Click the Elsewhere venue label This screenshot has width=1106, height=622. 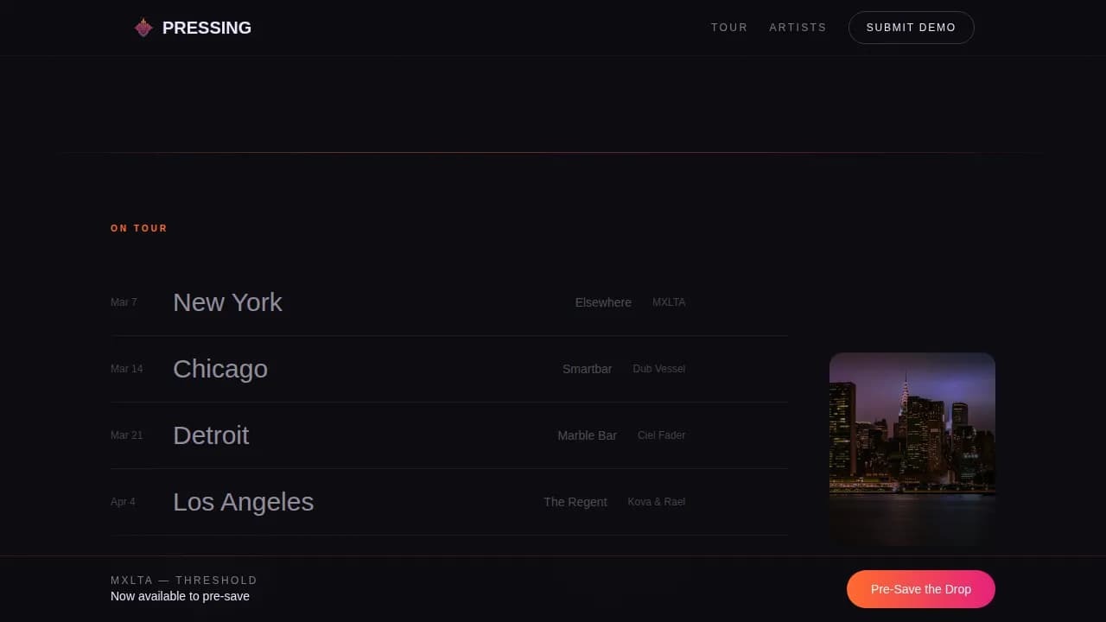tap(603, 302)
